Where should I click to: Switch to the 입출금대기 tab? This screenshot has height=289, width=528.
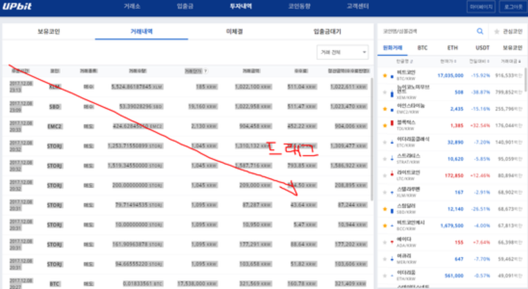click(327, 31)
